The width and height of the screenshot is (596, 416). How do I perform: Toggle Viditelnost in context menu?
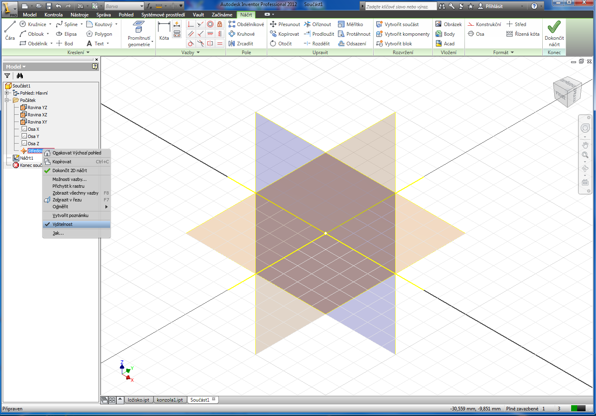pos(77,224)
